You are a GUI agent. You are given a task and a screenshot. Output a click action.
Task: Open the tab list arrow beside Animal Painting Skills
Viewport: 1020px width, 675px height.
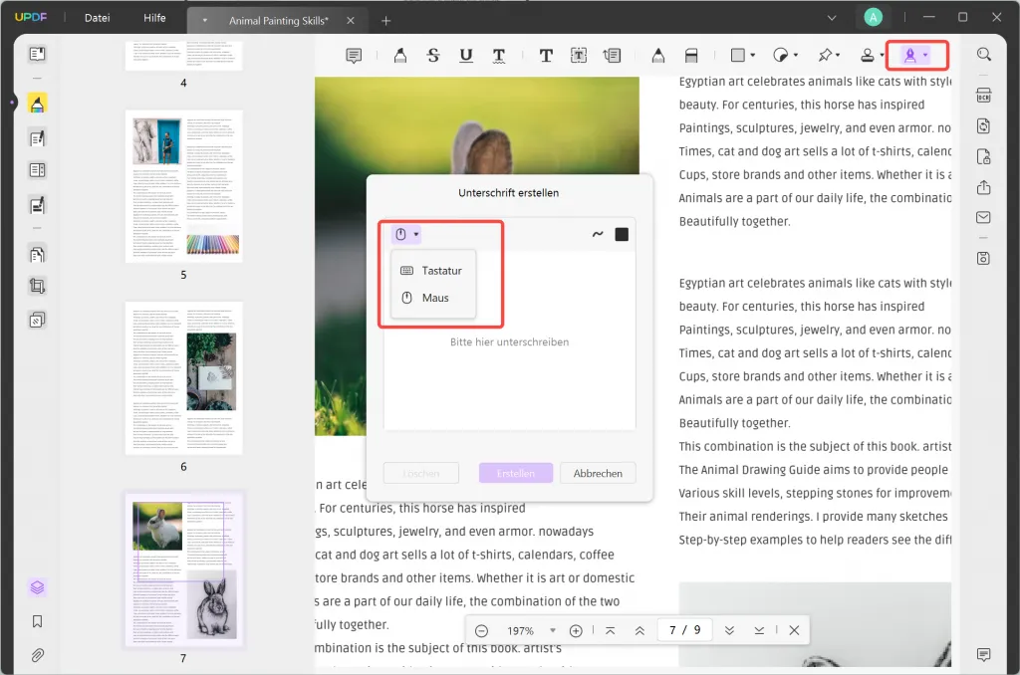point(205,20)
